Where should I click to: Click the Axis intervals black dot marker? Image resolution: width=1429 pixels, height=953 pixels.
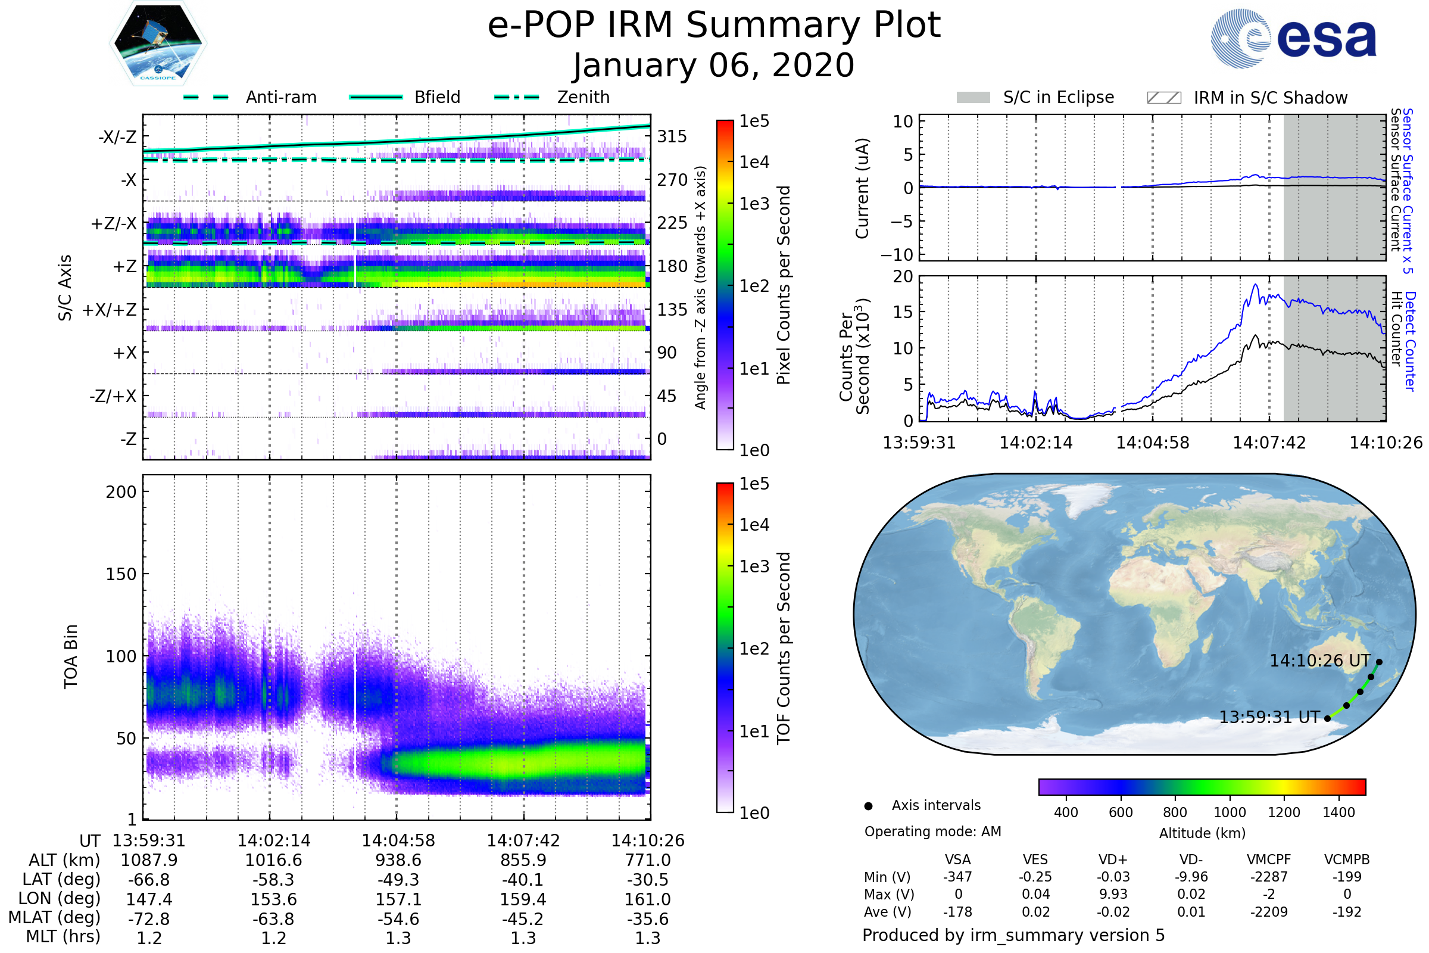click(x=868, y=806)
